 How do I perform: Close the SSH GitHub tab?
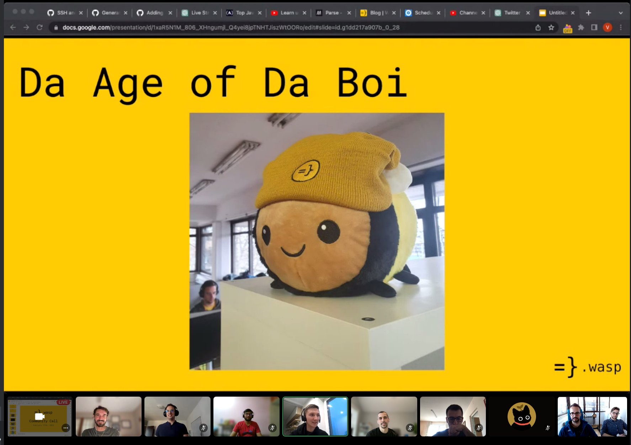(x=81, y=13)
